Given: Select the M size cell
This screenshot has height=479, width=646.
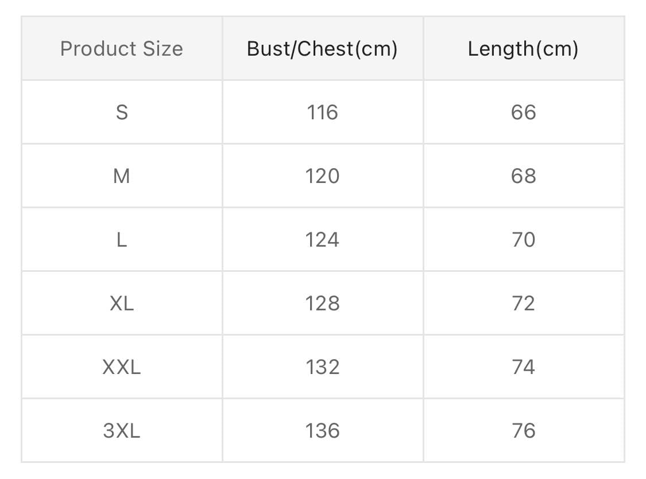Looking at the screenshot, I should click(x=122, y=176).
